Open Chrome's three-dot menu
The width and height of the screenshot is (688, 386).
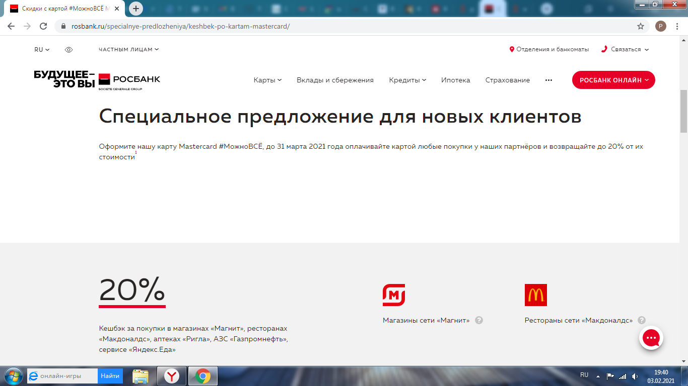677,26
